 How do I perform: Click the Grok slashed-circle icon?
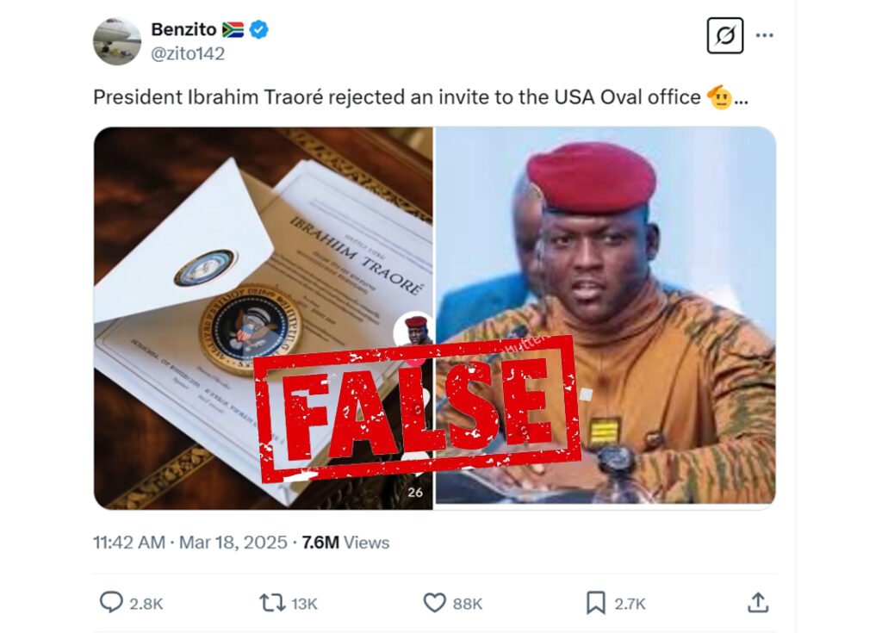click(x=724, y=35)
